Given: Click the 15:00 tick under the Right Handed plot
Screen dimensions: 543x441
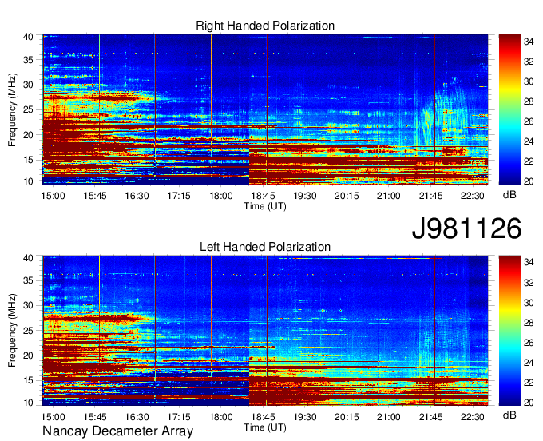Looking at the screenshot, I should (53, 196).
